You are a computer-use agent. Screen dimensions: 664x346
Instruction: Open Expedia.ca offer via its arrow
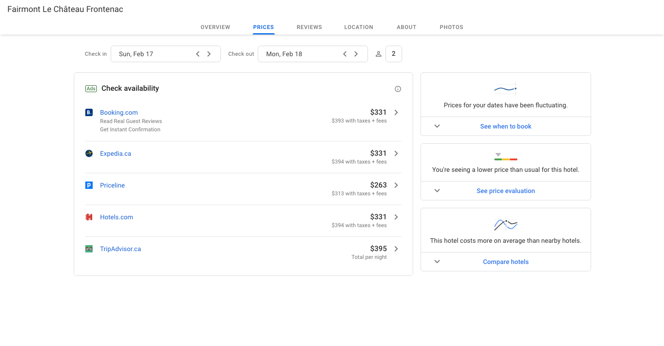point(396,153)
